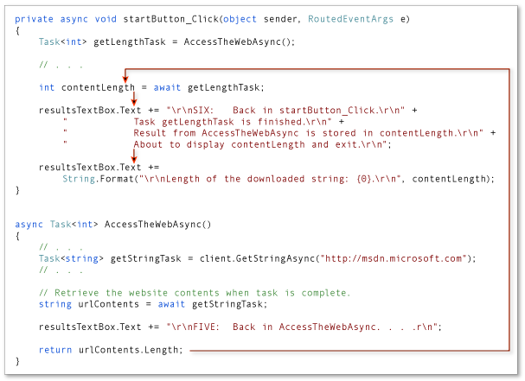The height and width of the screenshot is (381, 525).
Task: Click 'About to display contentLength' string
Action: click(263, 144)
